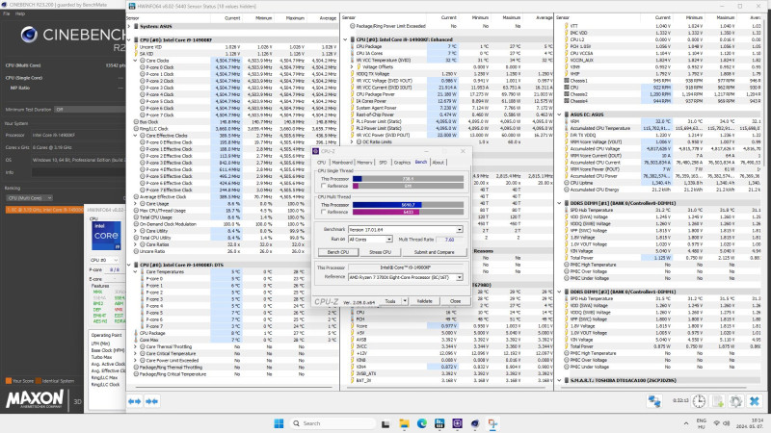Click the Stress CPU button
The height and width of the screenshot is (433, 771).
click(x=380, y=252)
